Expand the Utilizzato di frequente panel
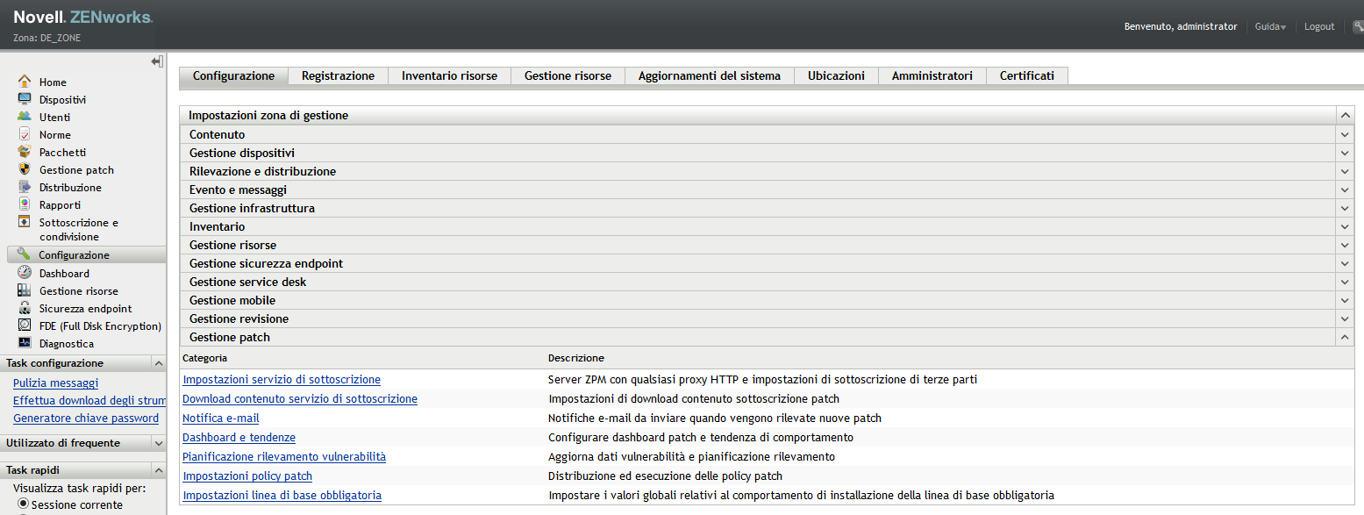 tap(158, 443)
